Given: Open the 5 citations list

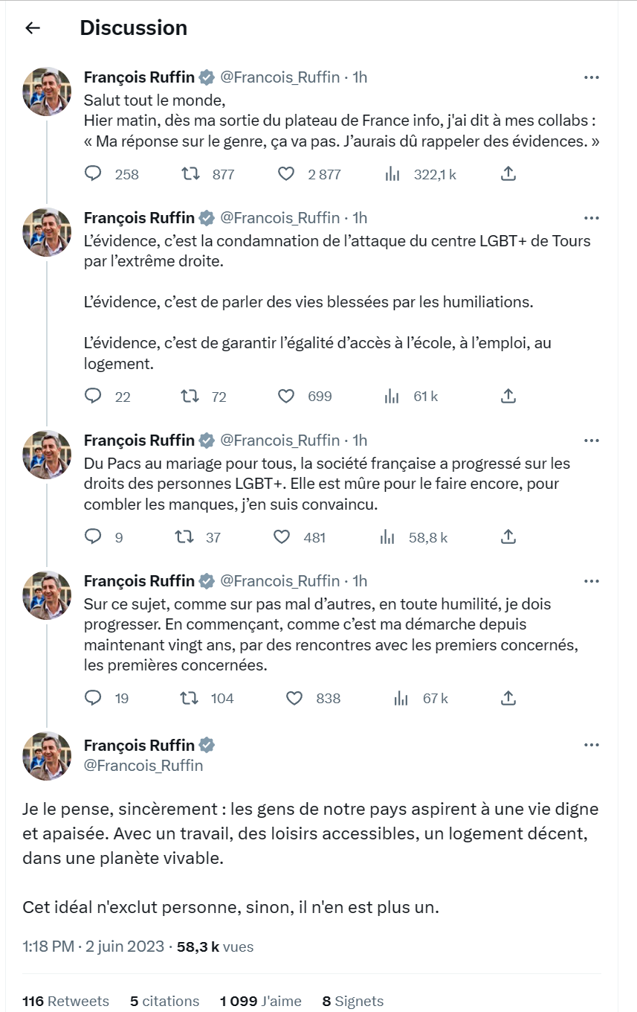Looking at the screenshot, I should [164, 1001].
